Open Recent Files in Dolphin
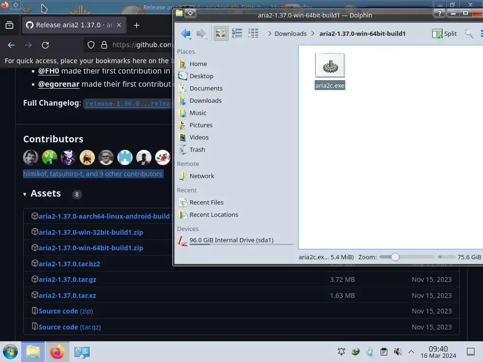The height and width of the screenshot is (362, 483). point(207,203)
